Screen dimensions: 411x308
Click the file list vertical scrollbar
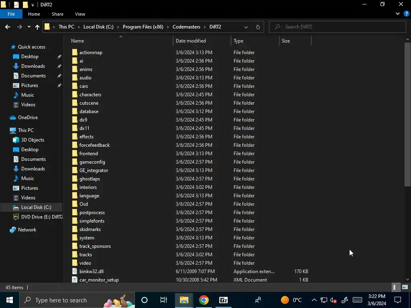407,114
